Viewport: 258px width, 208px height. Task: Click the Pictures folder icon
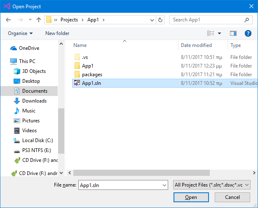(x=17, y=121)
